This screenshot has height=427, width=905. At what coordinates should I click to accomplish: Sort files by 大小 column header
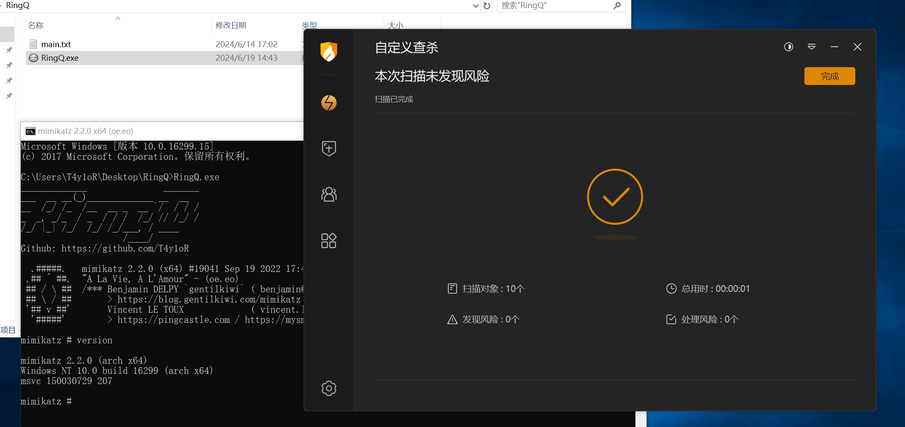[396, 25]
